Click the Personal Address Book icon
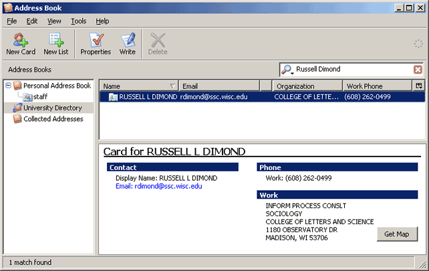Image resolution: width=429 pixels, height=271 pixels. pos(17,86)
